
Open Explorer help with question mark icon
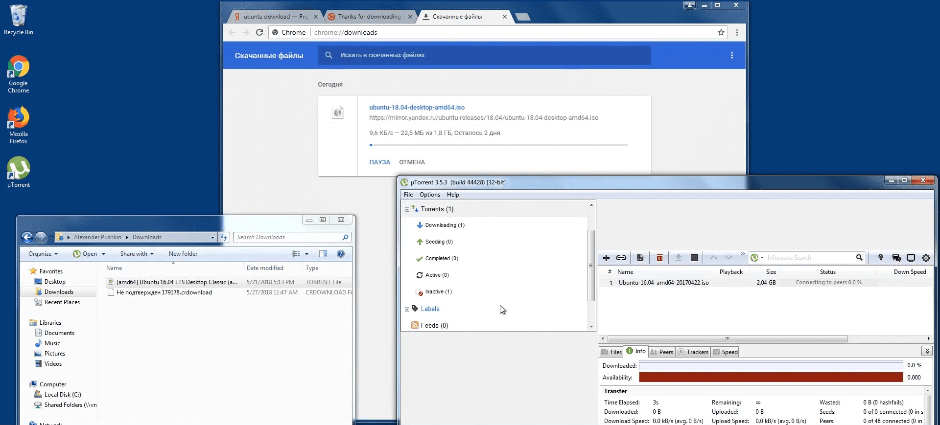[341, 254]
